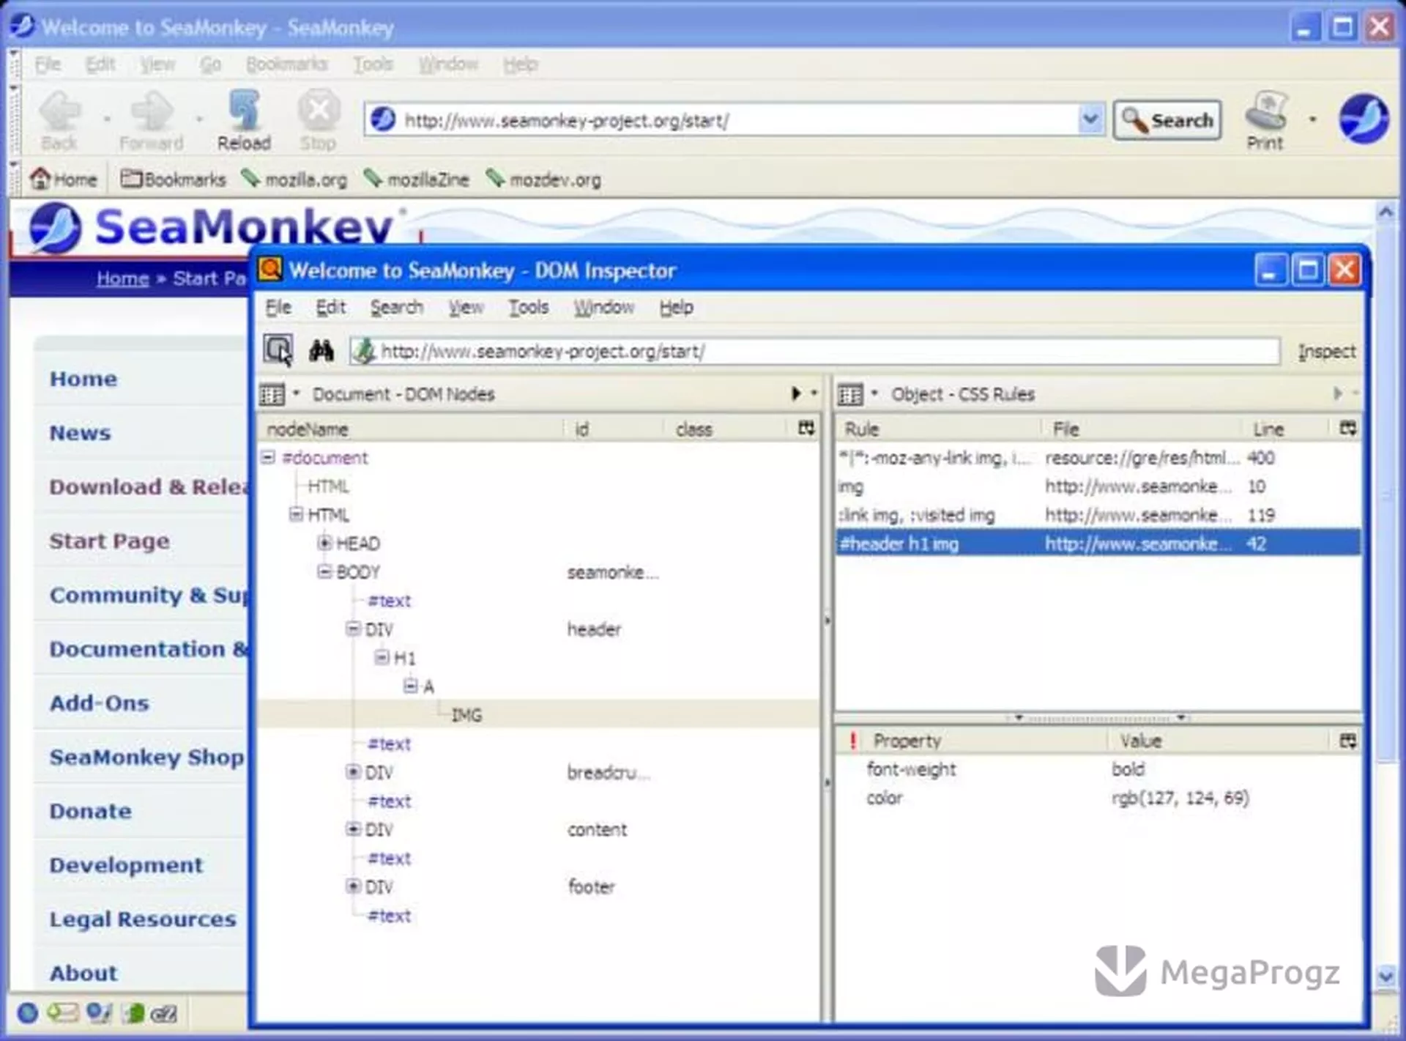The height and width of the screenshot is (1041, 1406).
Task: Select element by click tool in DOM Inspector
Action: [278, 350]
